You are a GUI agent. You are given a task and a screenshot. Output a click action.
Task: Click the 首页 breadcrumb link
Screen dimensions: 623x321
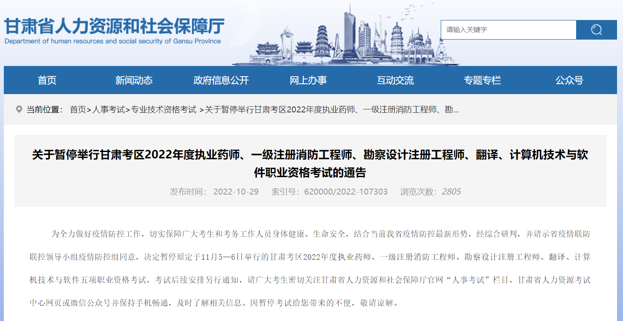point(78,109)
